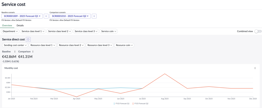Toggle FY25 Forecast Q1 legend series
The image size is (262, 108).
pos(121,103)
